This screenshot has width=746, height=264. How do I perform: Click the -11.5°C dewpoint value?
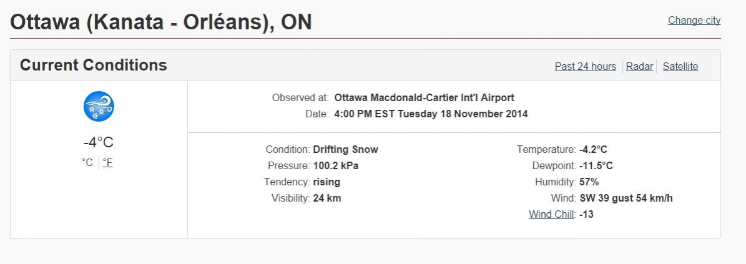(x=596, y=166)
